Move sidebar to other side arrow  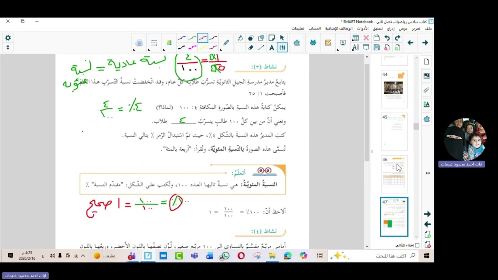pyautogui.click(x=428, y=173)
